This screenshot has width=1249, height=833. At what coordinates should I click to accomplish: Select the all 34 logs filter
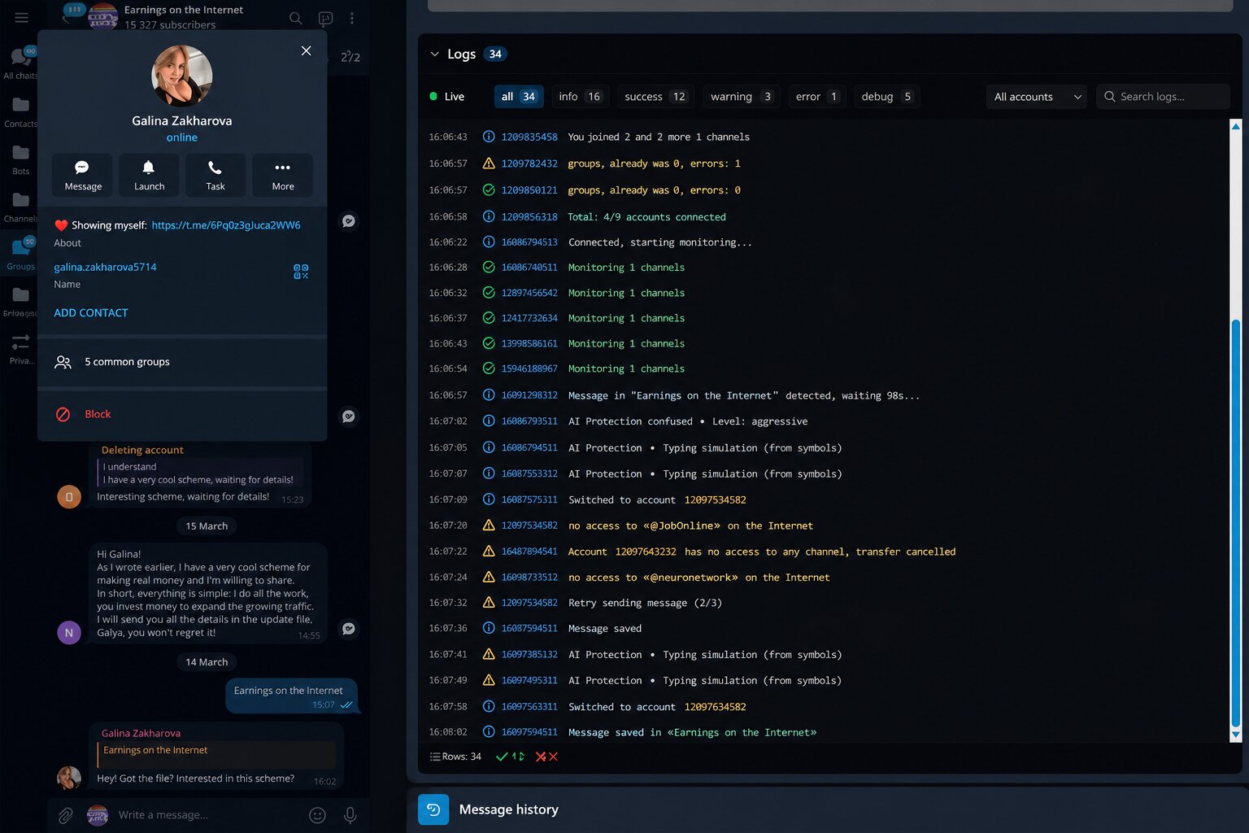(519, 97)
